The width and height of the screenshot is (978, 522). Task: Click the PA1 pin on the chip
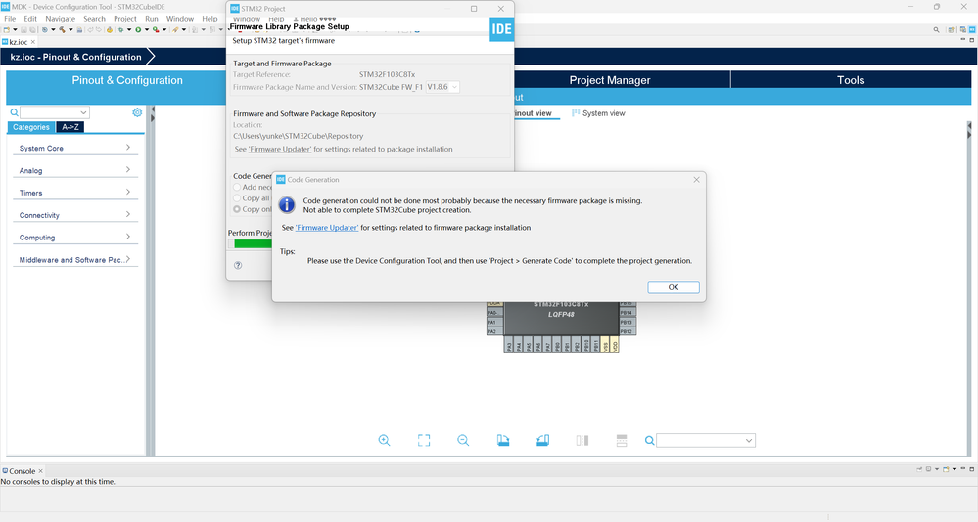[x=494, y=322]
